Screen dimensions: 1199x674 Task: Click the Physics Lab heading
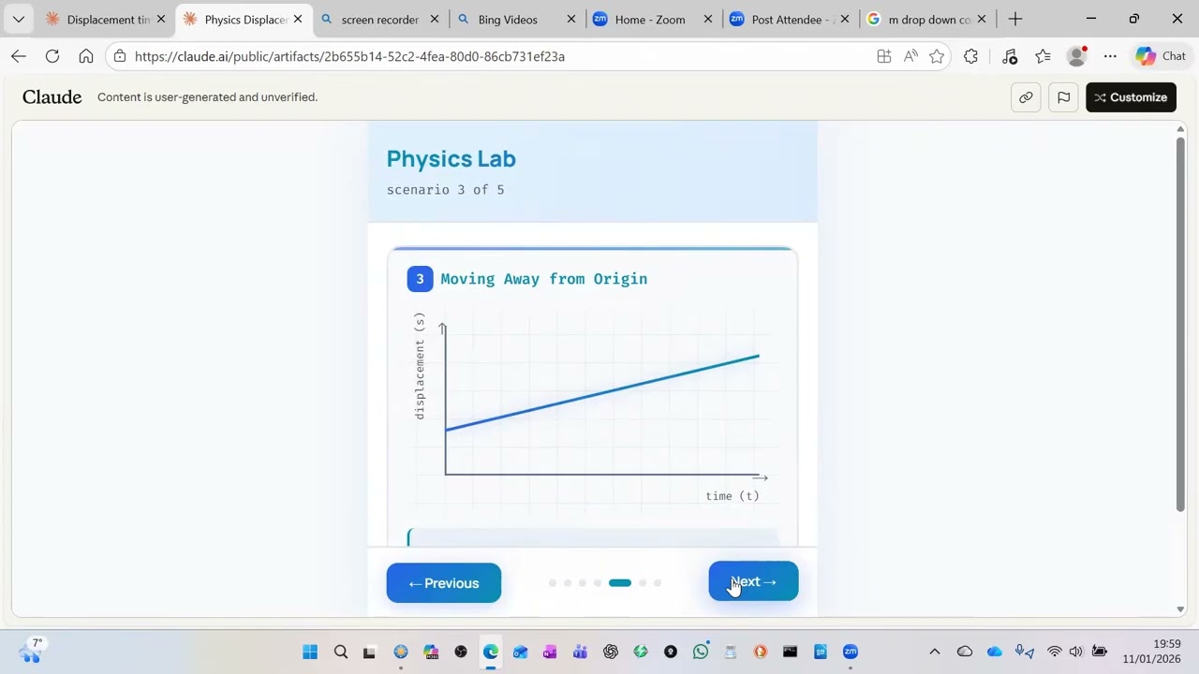click(451, 158)
